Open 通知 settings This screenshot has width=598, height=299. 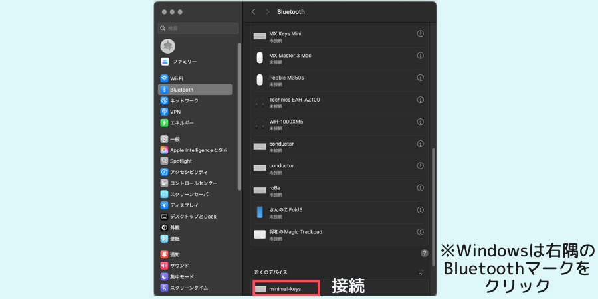[195, 254]
